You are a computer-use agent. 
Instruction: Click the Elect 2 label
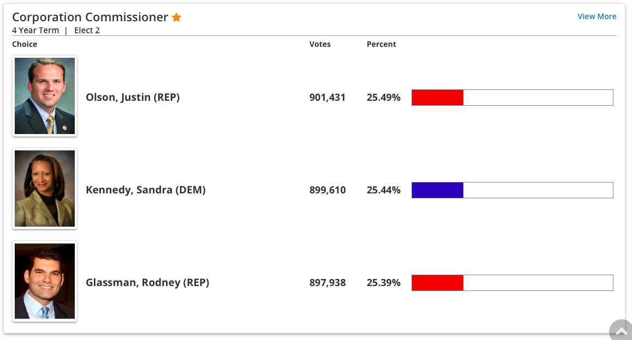87,31
